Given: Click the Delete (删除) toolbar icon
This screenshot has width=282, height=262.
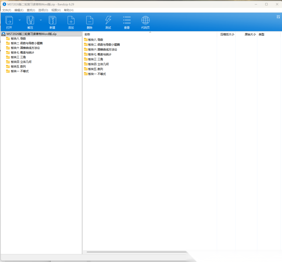Looking at the screenshot, I should coord(90,20).
